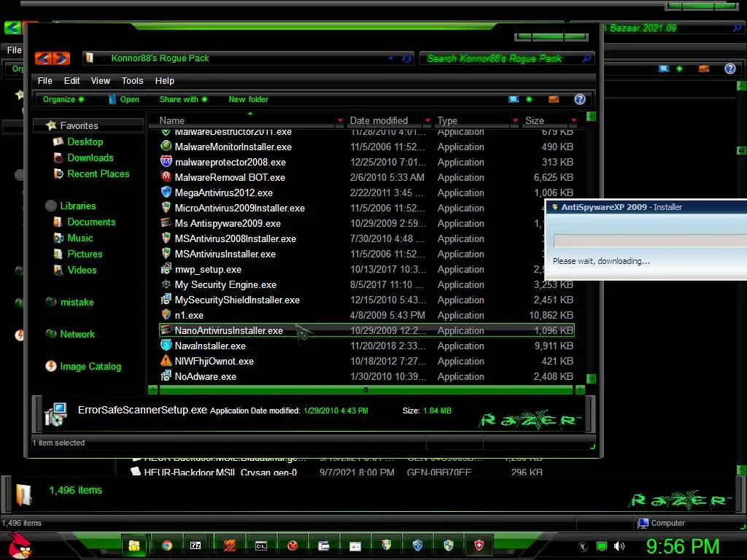Open Google Chrome from the taskbar
Screen dimensions: 747x560
167,545
